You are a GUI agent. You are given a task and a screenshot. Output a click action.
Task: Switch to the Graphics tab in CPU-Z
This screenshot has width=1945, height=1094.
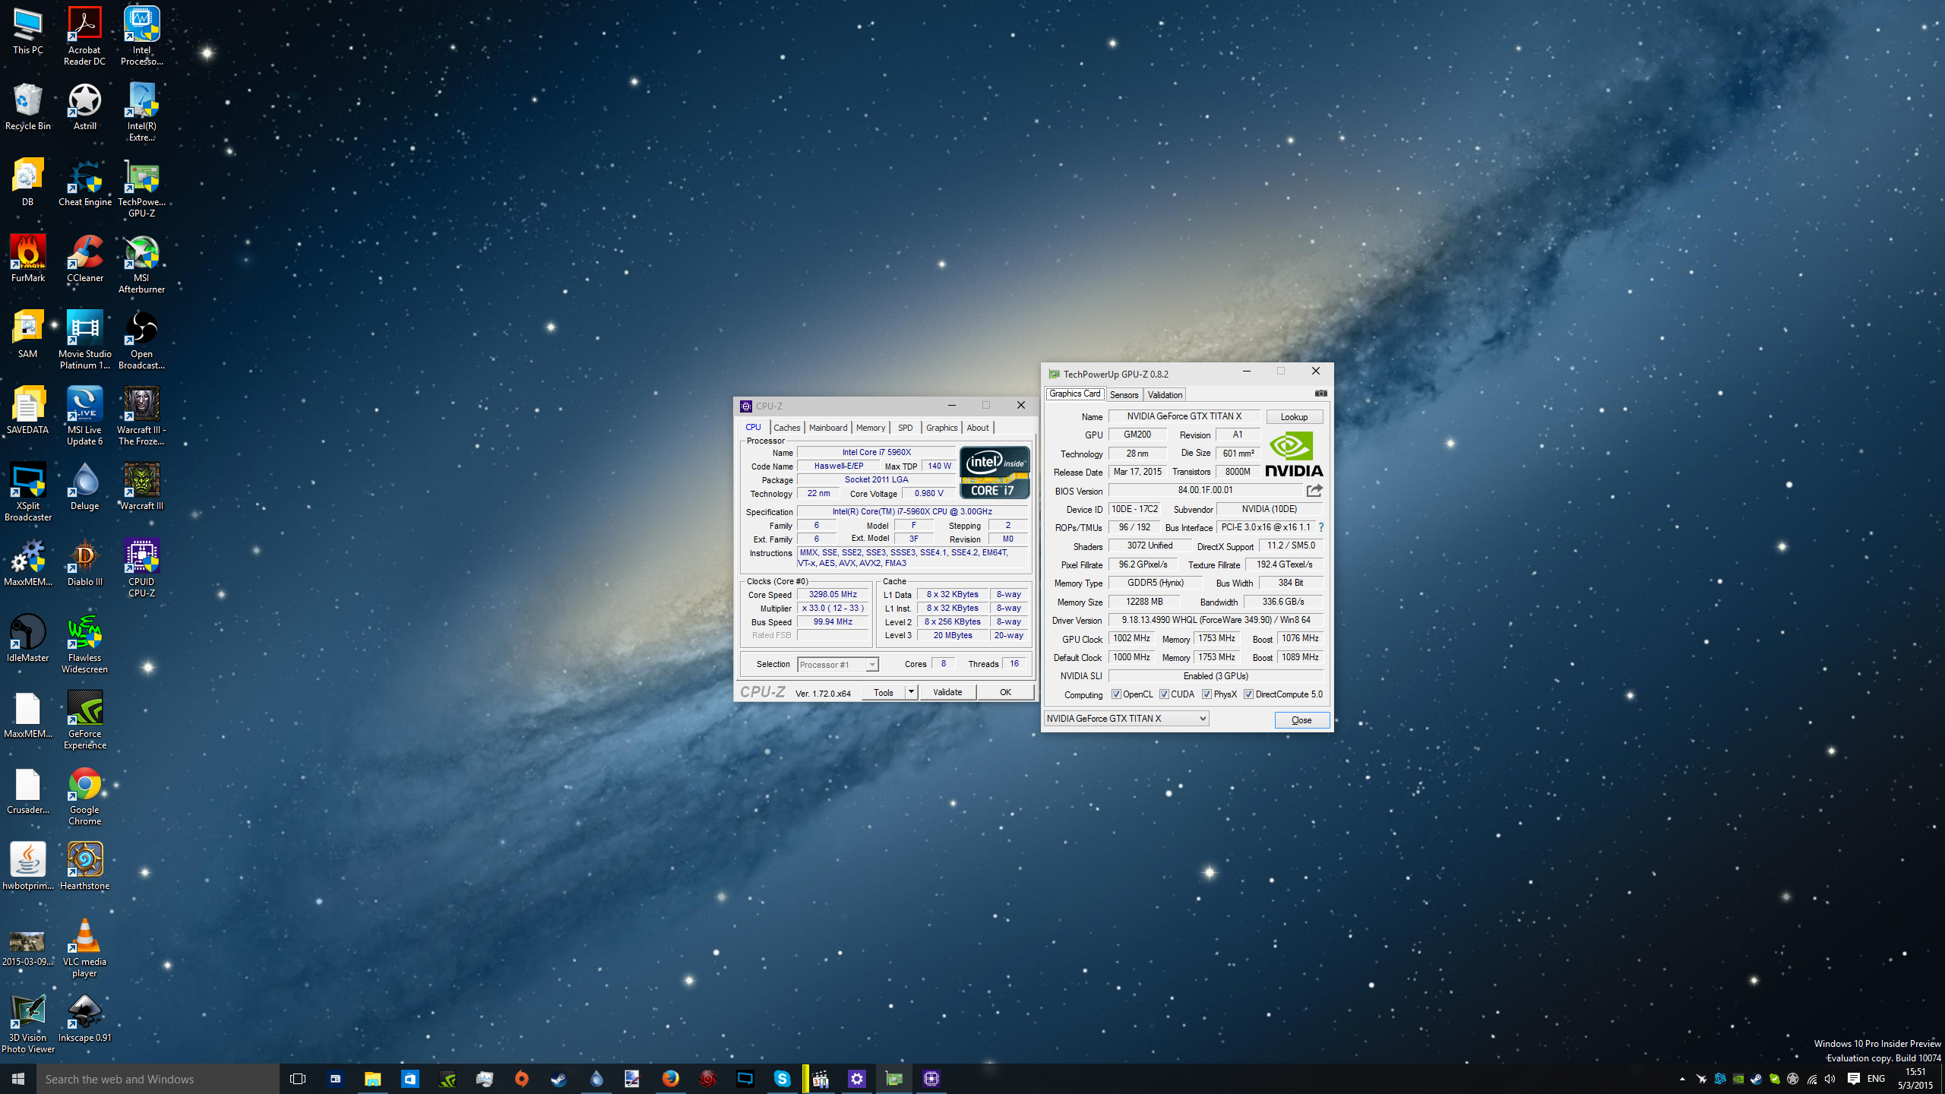tap(941, 428)
